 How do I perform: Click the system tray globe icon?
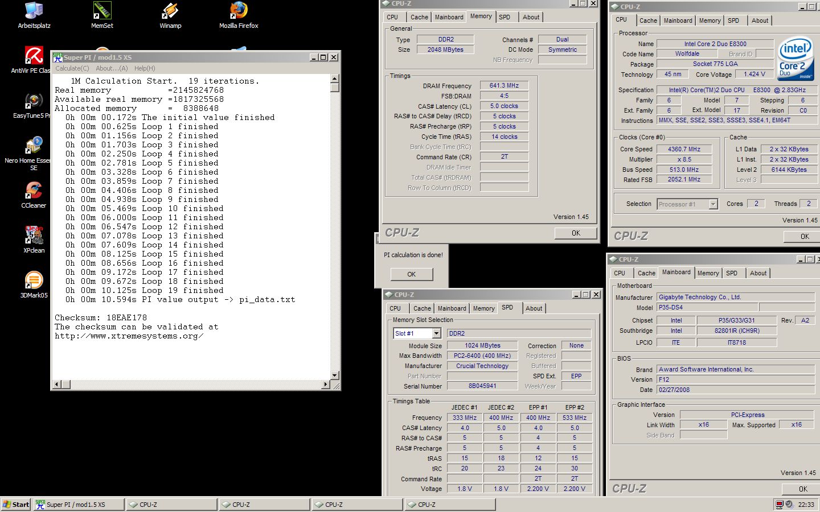[x=789, y=505]
